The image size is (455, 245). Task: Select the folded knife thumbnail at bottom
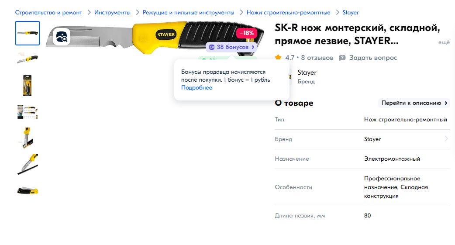tap(28, 191)
